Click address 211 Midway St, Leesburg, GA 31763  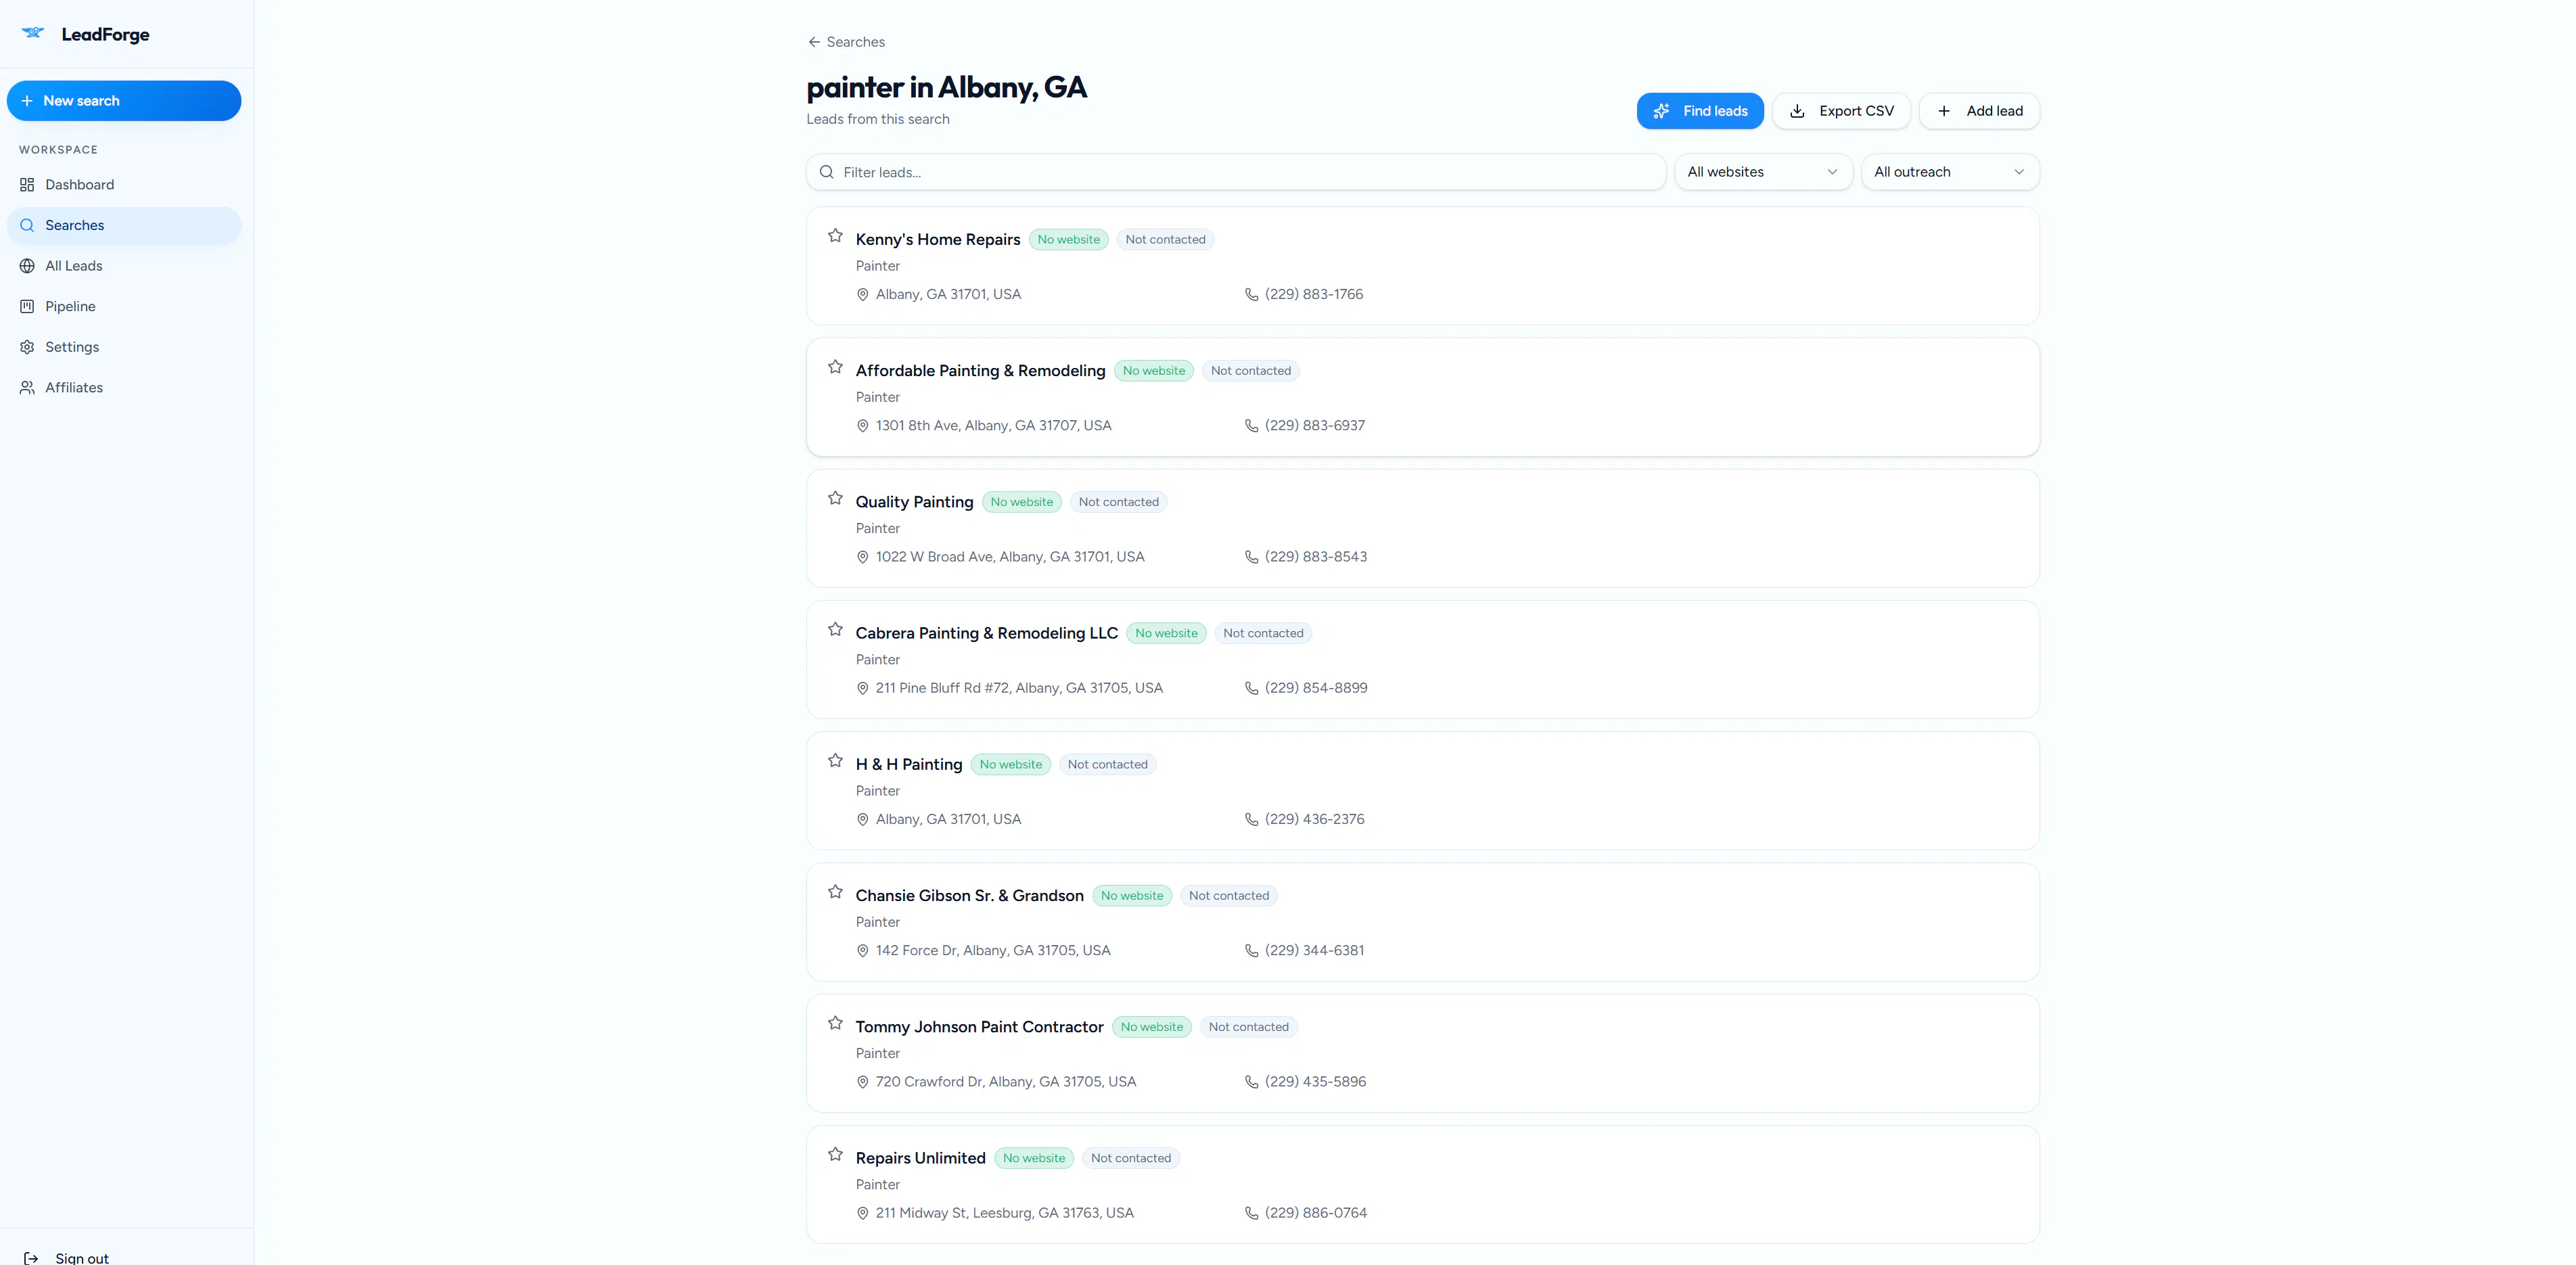[x=1004, y=1213]
